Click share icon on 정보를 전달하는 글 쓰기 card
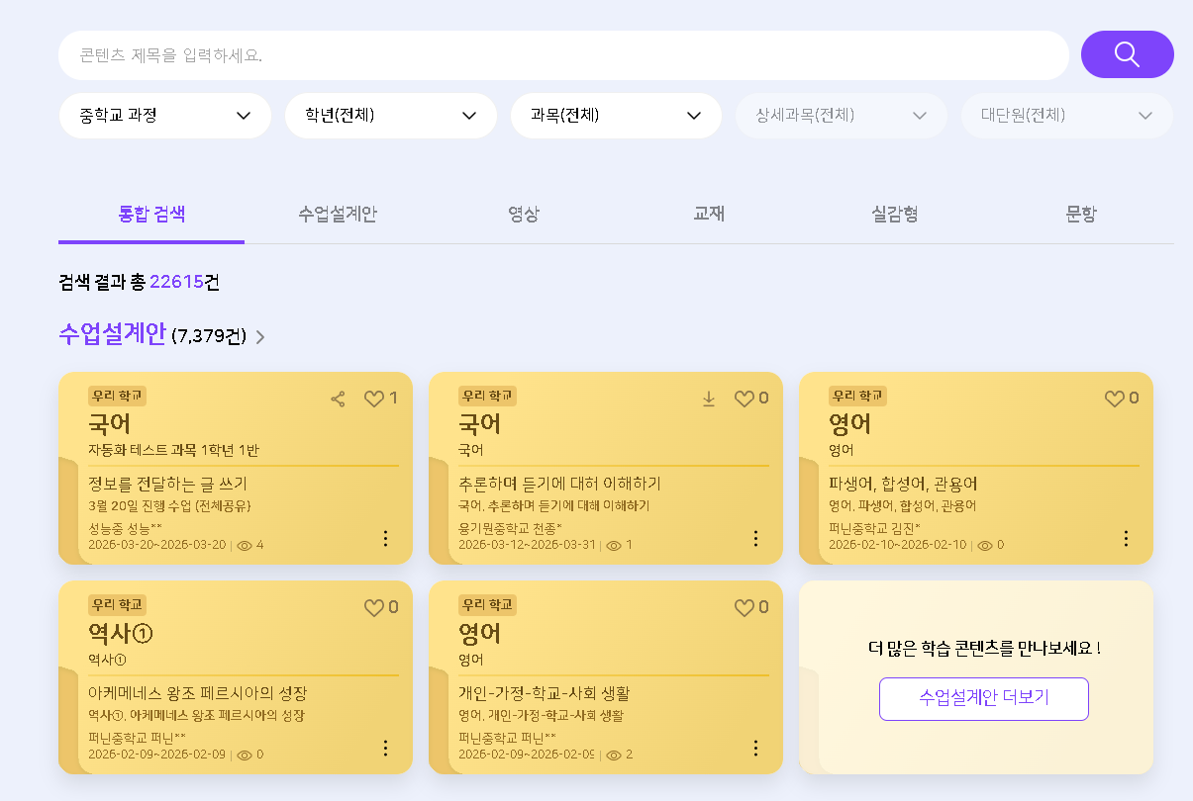The image size is (1193, 801). tap(338, 399)
